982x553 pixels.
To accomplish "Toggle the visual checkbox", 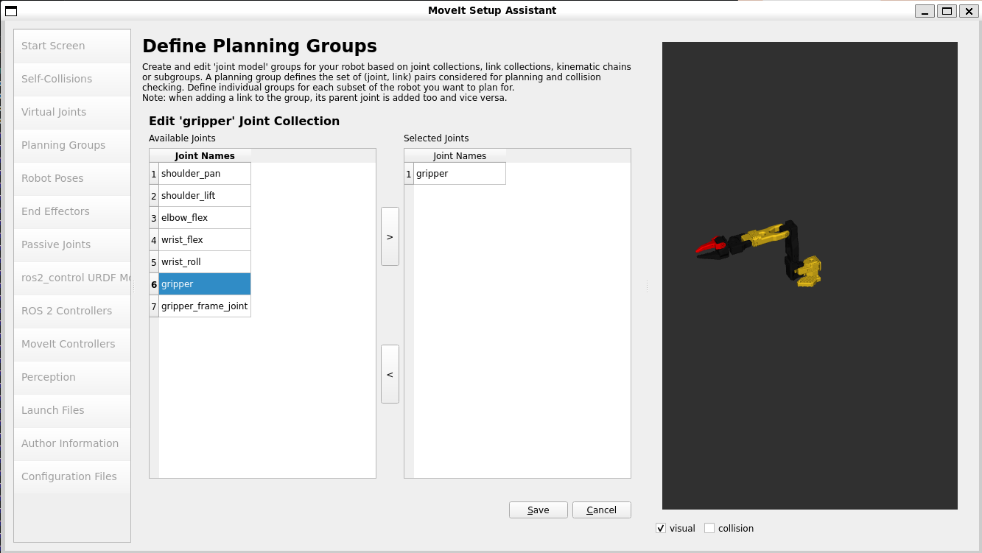I will tap(661, 528).
